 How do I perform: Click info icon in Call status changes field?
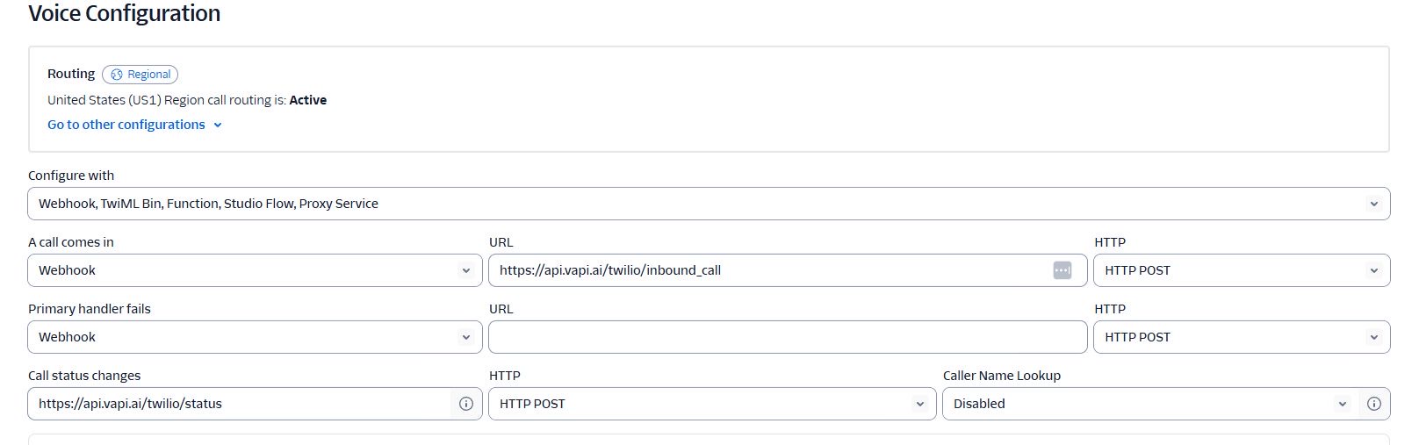tap(466, 404)
